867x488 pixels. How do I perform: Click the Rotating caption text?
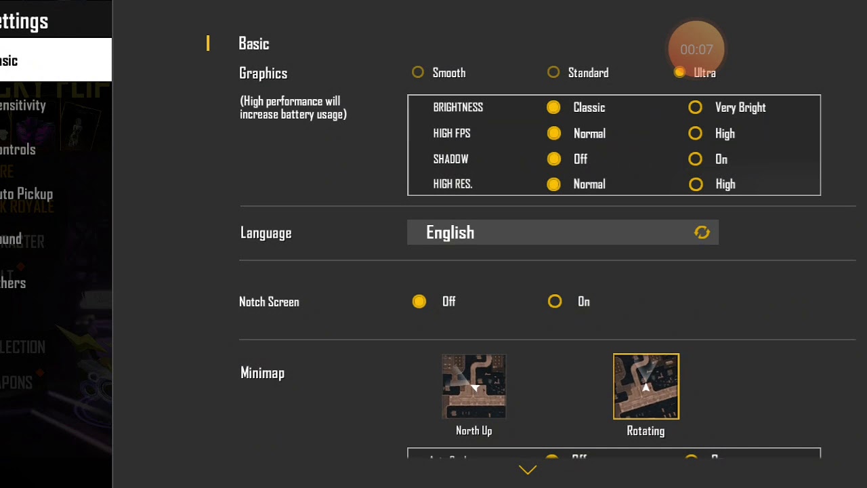tap(646, 431)
